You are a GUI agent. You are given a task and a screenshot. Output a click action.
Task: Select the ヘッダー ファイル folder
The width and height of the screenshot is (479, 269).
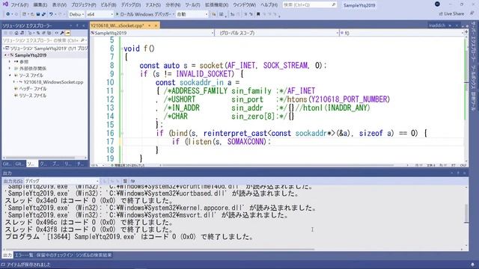click(x=33, y=89)
